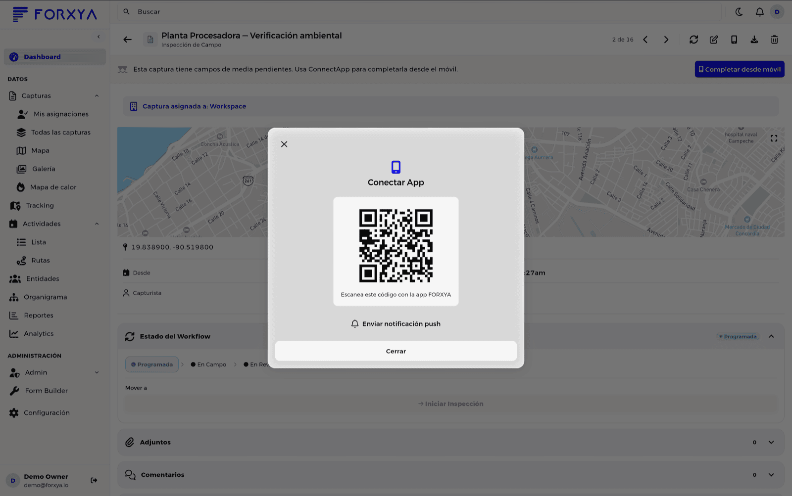The height and width of the screenshot is (496, 792).
Task: Open Form Builder from sidebar
Action: 47,391
